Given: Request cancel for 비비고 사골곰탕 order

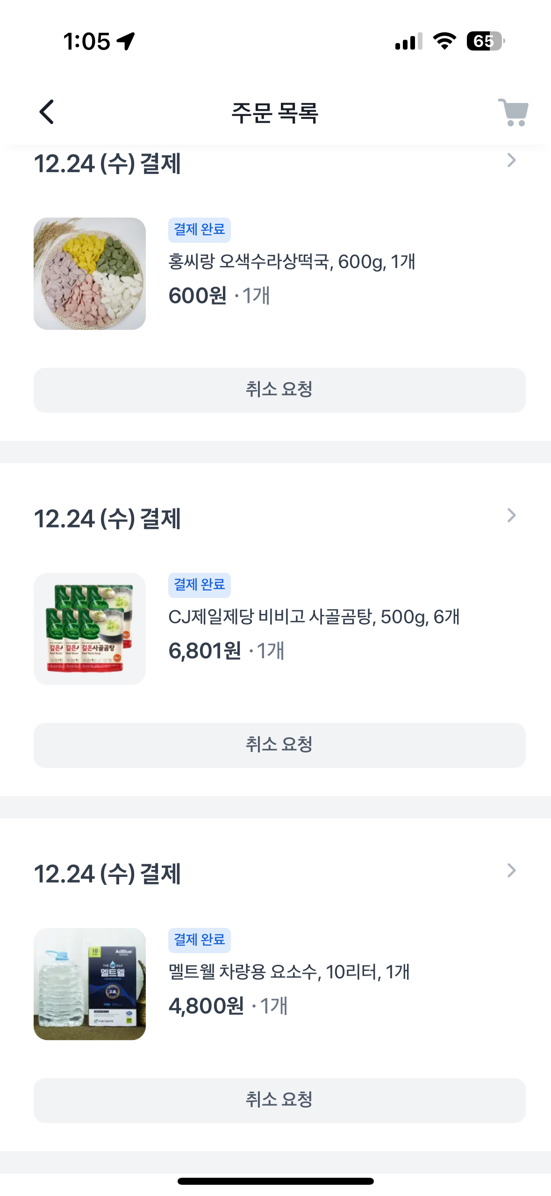Looking at the screenshot, I should [279, 745].
